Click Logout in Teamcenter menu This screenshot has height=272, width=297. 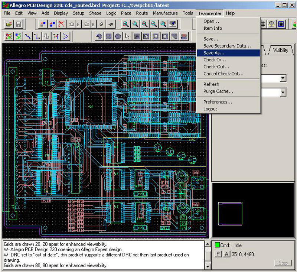pyautogui.click(x=228, y=109)
